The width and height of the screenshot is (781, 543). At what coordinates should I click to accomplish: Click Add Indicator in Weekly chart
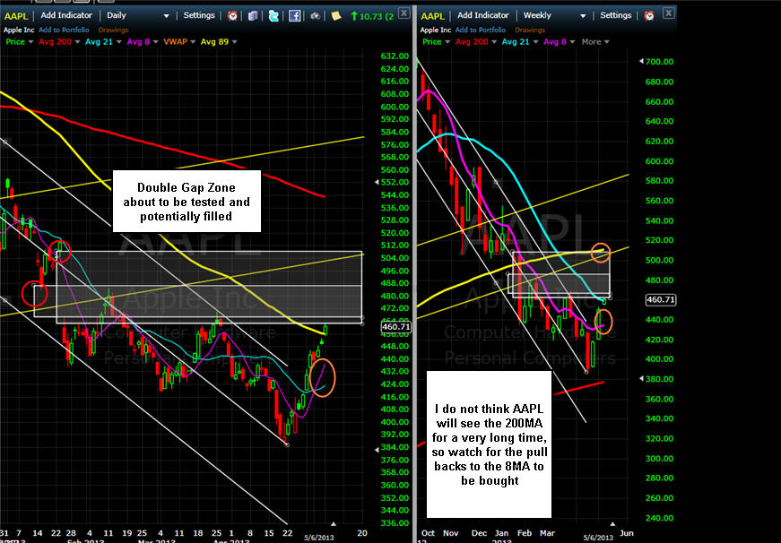[x=483, y=15]
